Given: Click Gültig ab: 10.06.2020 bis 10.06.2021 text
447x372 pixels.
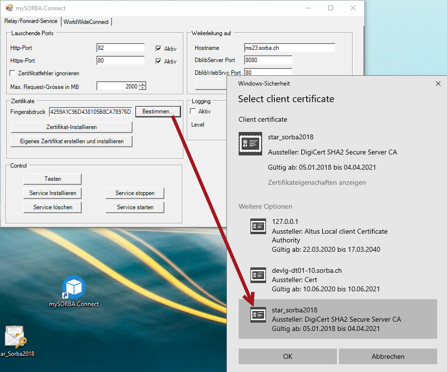Looking at the screenshot, I should click(326, 289).
